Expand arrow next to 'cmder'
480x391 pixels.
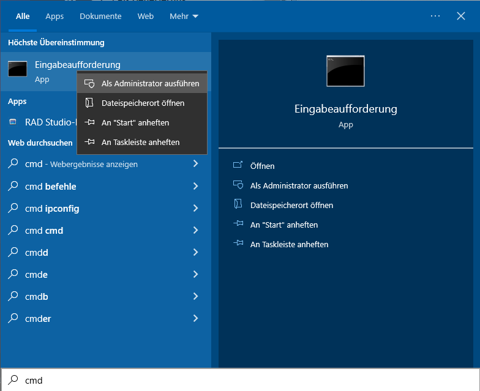[x=196, y=318]
